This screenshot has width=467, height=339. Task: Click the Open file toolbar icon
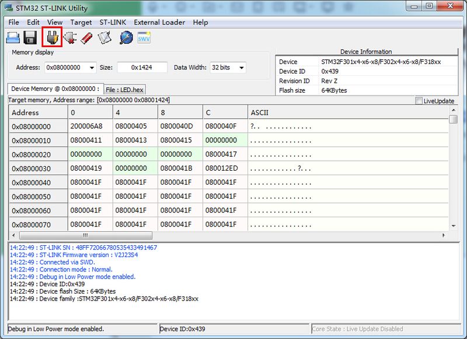[x=13, y=38]
